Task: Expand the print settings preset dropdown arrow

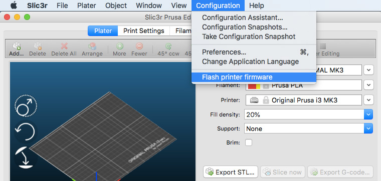Action: pyautogui.click(x=368, y=70)
